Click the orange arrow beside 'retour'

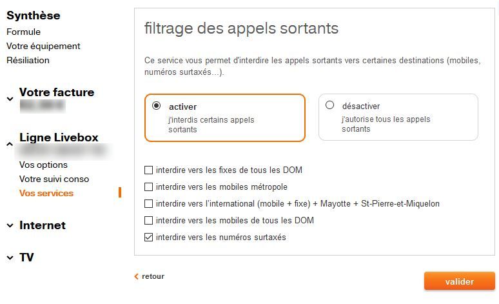coord(136,276)
